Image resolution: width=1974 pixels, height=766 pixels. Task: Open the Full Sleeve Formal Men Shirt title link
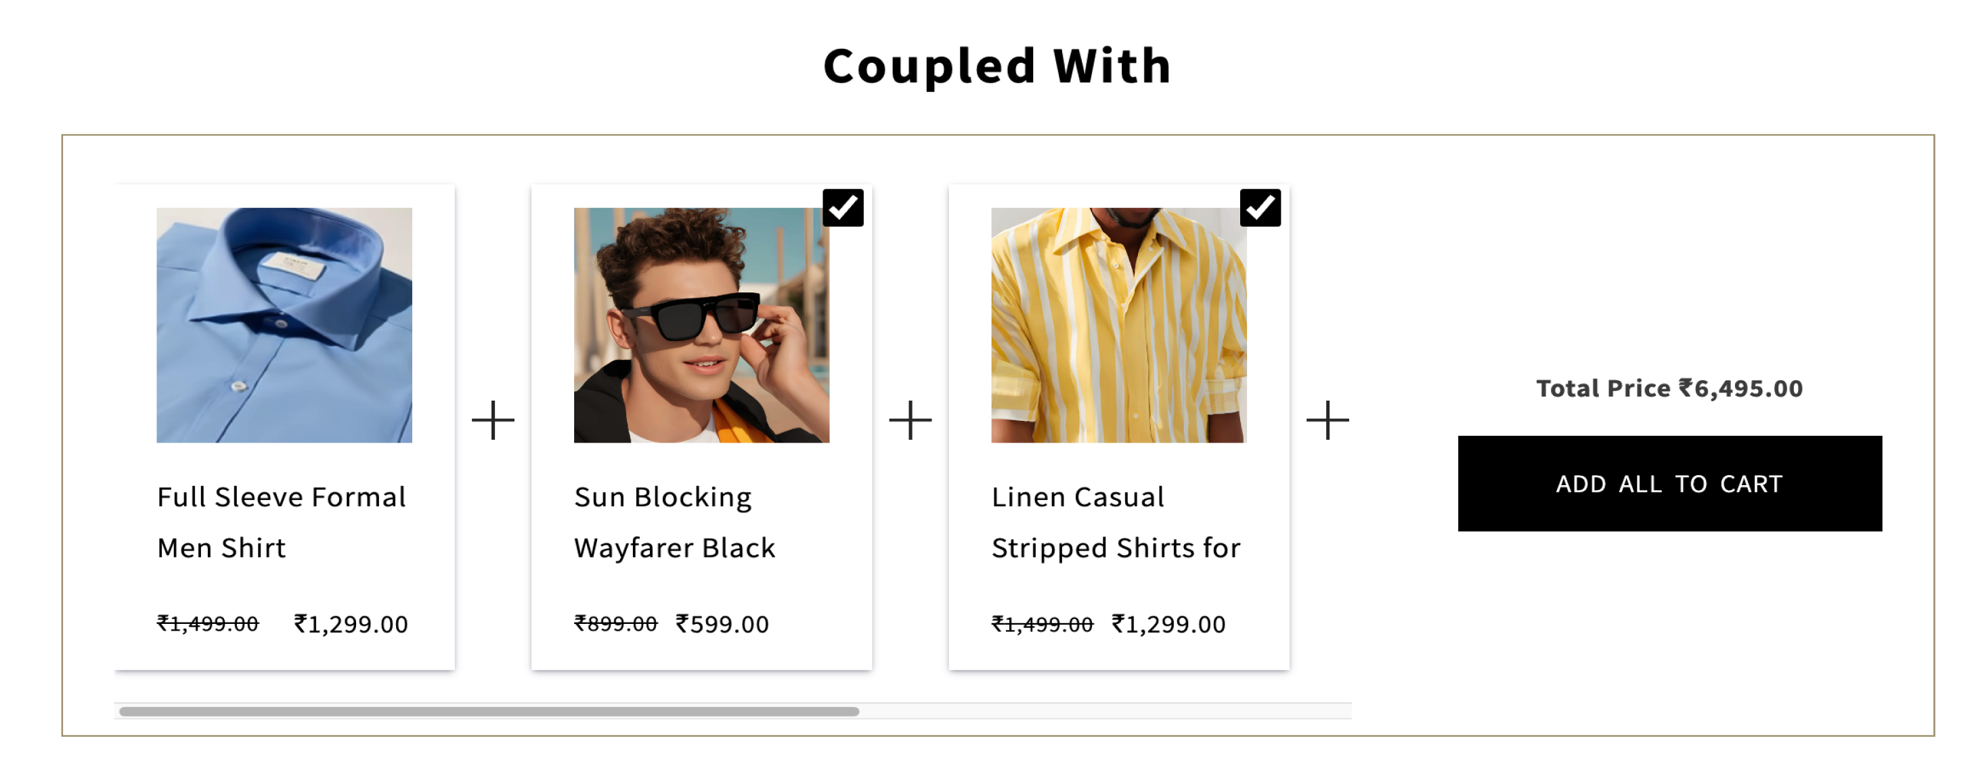coord(281,522)
